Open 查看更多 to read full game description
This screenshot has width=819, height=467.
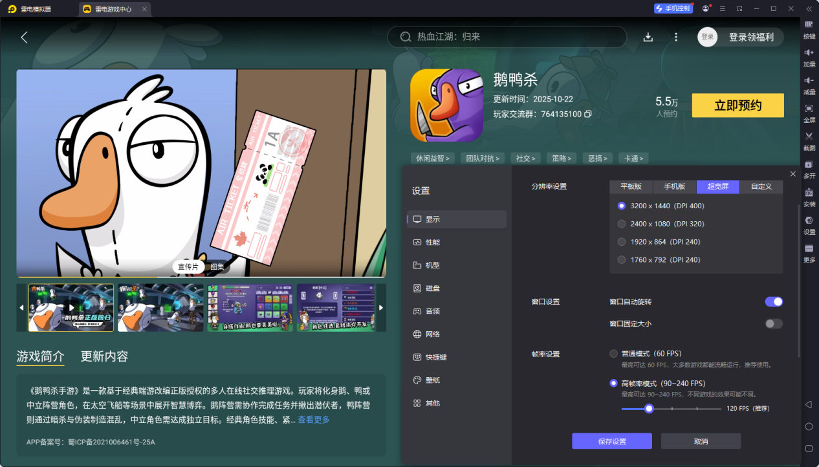coord(313,420)
